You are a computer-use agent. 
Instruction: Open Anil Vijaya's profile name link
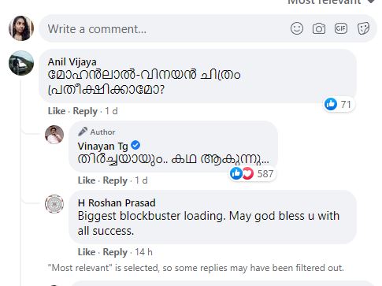tap(72, 62)
